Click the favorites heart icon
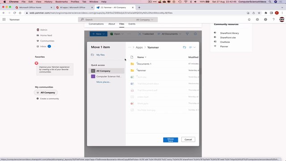This screenshot has width=286, height=161. [x=37, y=63]
